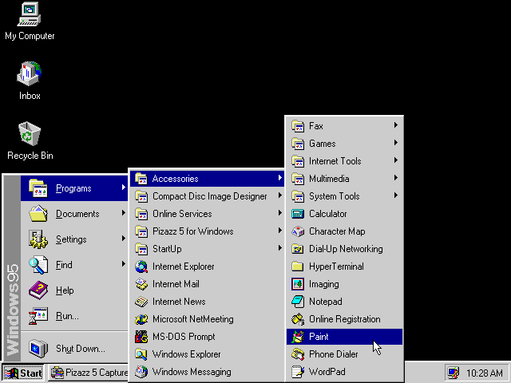The image size is (511, 383).
Task: Launch Paint from the Accessories menu
Action: [x=344, y=337]
